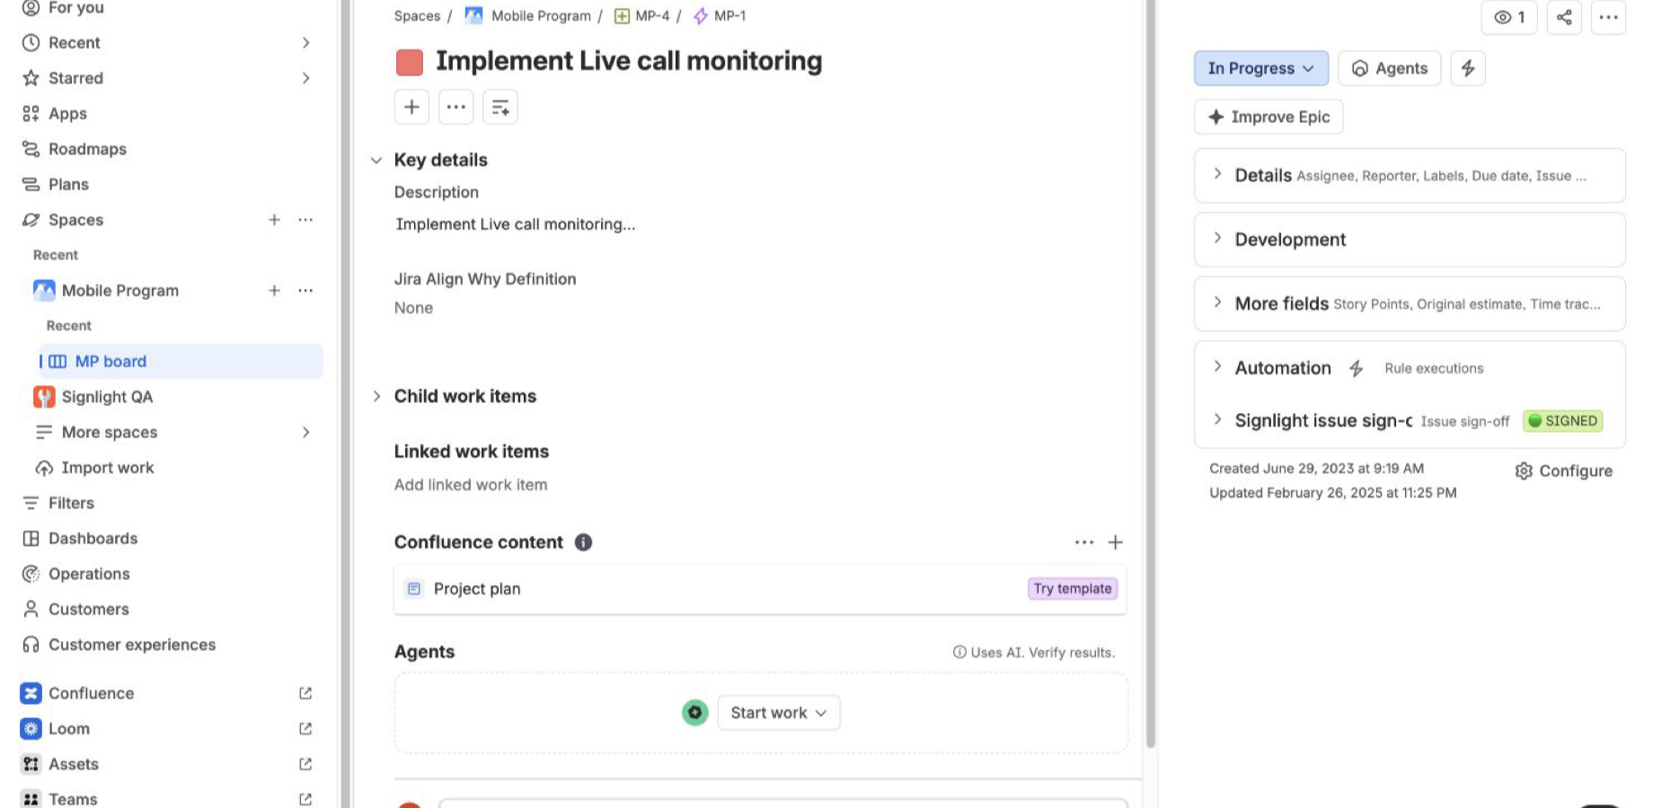This screenshot has width=1653, height=808.
Task: Click Configure with the gear icon
Action: [1563, 471]
